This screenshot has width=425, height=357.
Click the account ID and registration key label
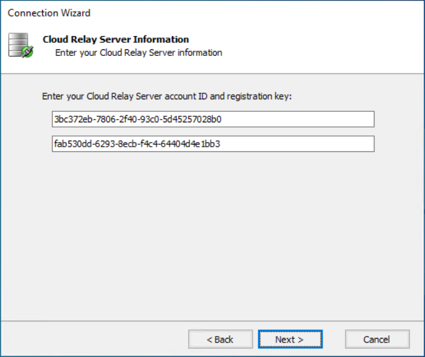point(166,96)
